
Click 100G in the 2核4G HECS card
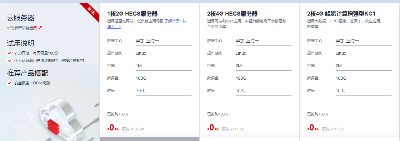(x=241, y=78)
